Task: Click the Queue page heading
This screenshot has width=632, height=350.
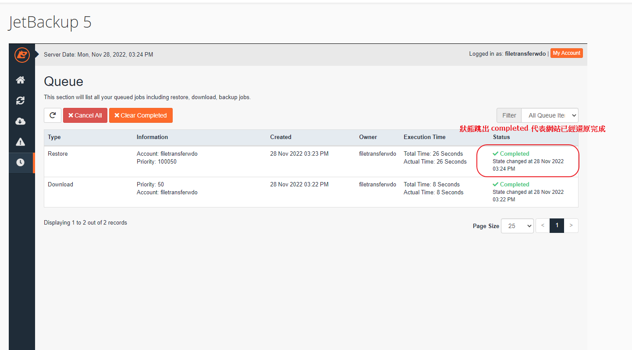Action: pyautogui.click(x=64, y=82)
